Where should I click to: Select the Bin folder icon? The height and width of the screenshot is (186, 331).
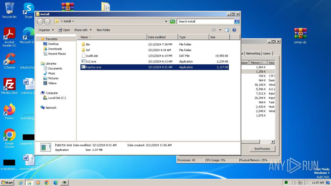[x=83, y=44]
